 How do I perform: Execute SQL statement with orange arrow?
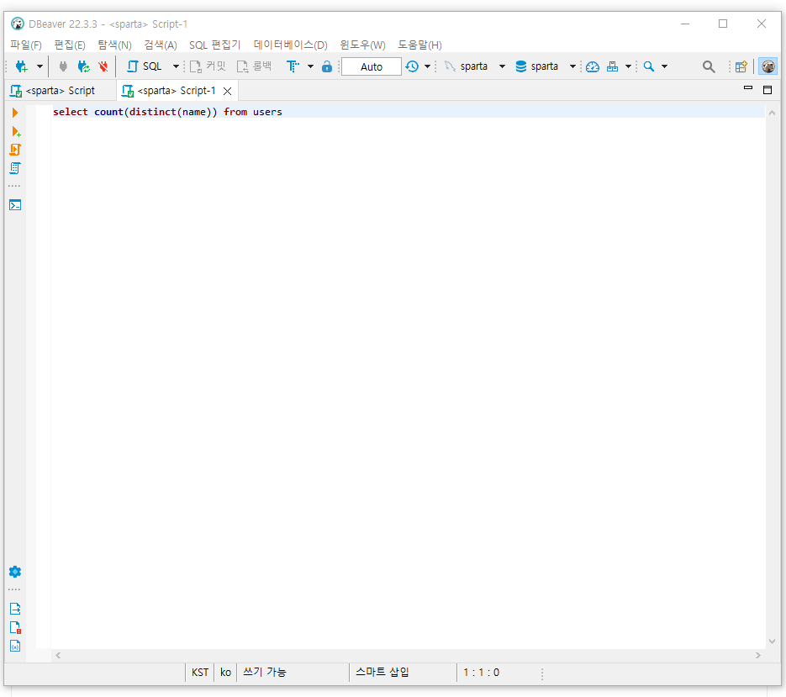coord(15,113)
